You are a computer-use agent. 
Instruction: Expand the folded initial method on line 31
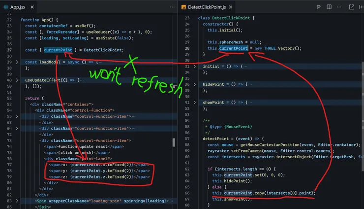coord(194,67)
